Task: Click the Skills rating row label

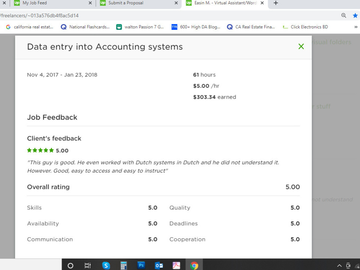Action: tap(35, 208)
